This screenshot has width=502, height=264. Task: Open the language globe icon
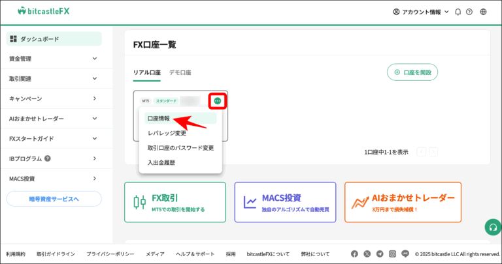click(484, 12)
